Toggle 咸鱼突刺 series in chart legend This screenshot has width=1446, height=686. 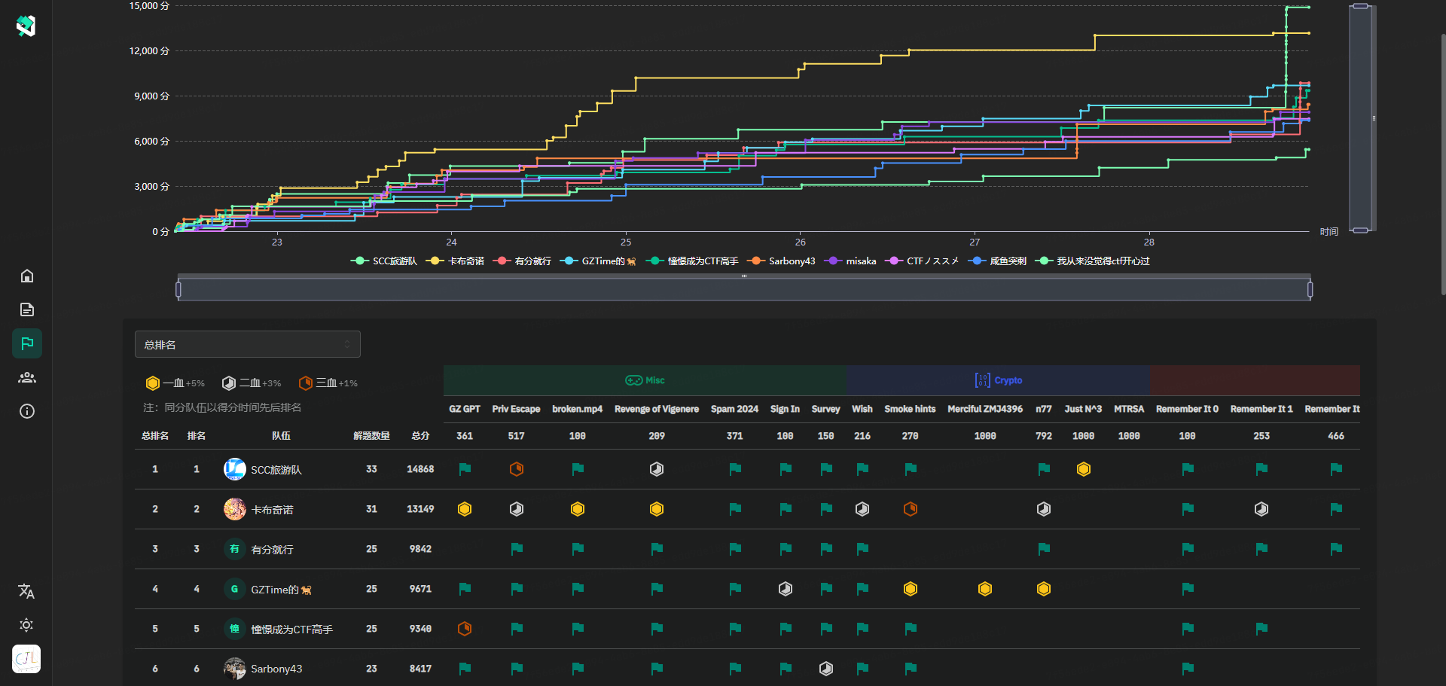click(x=997, y=261)
